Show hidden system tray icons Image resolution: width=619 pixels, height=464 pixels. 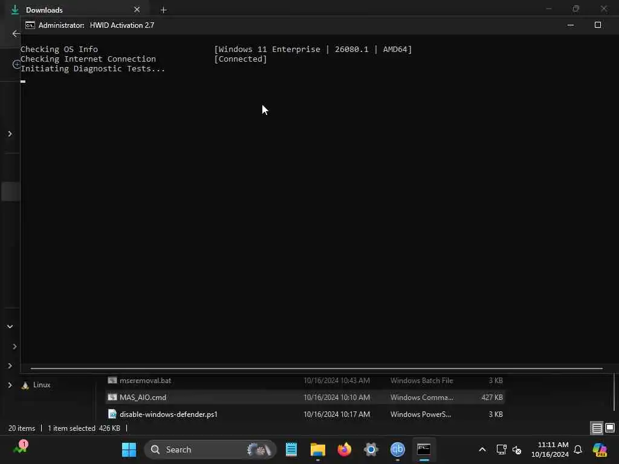pos(482,449)
